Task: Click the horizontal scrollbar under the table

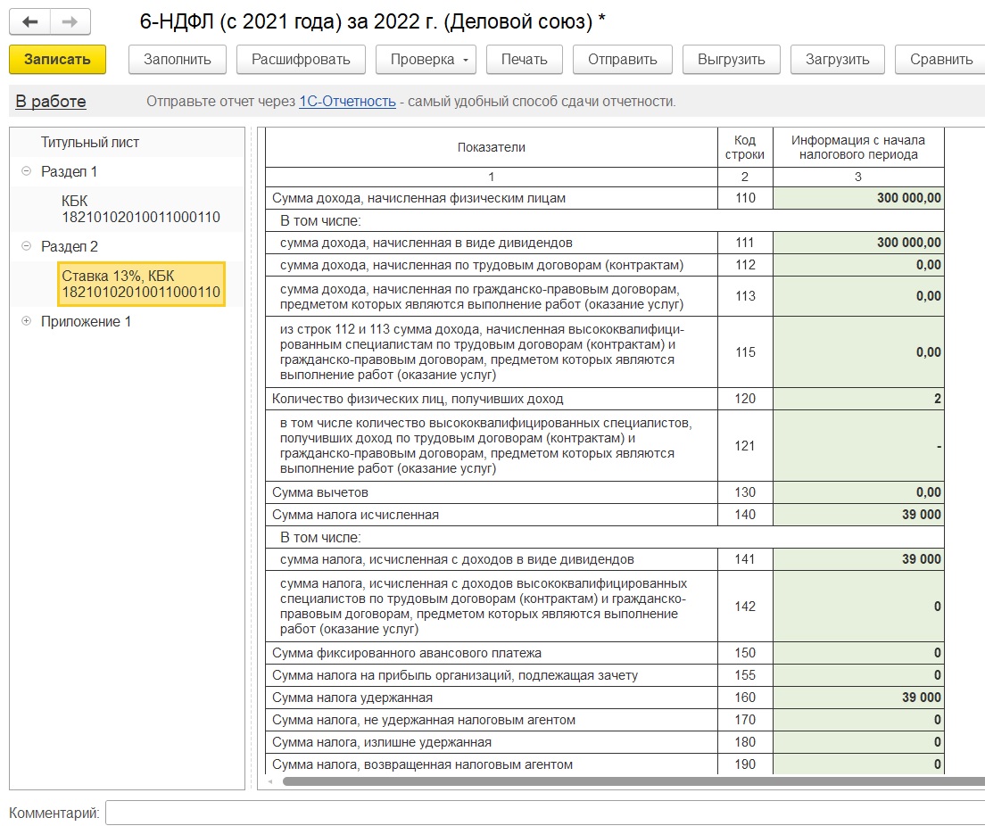Action: (633, 781)
